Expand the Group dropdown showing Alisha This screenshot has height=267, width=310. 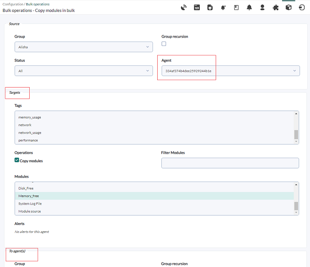[84, 47]
